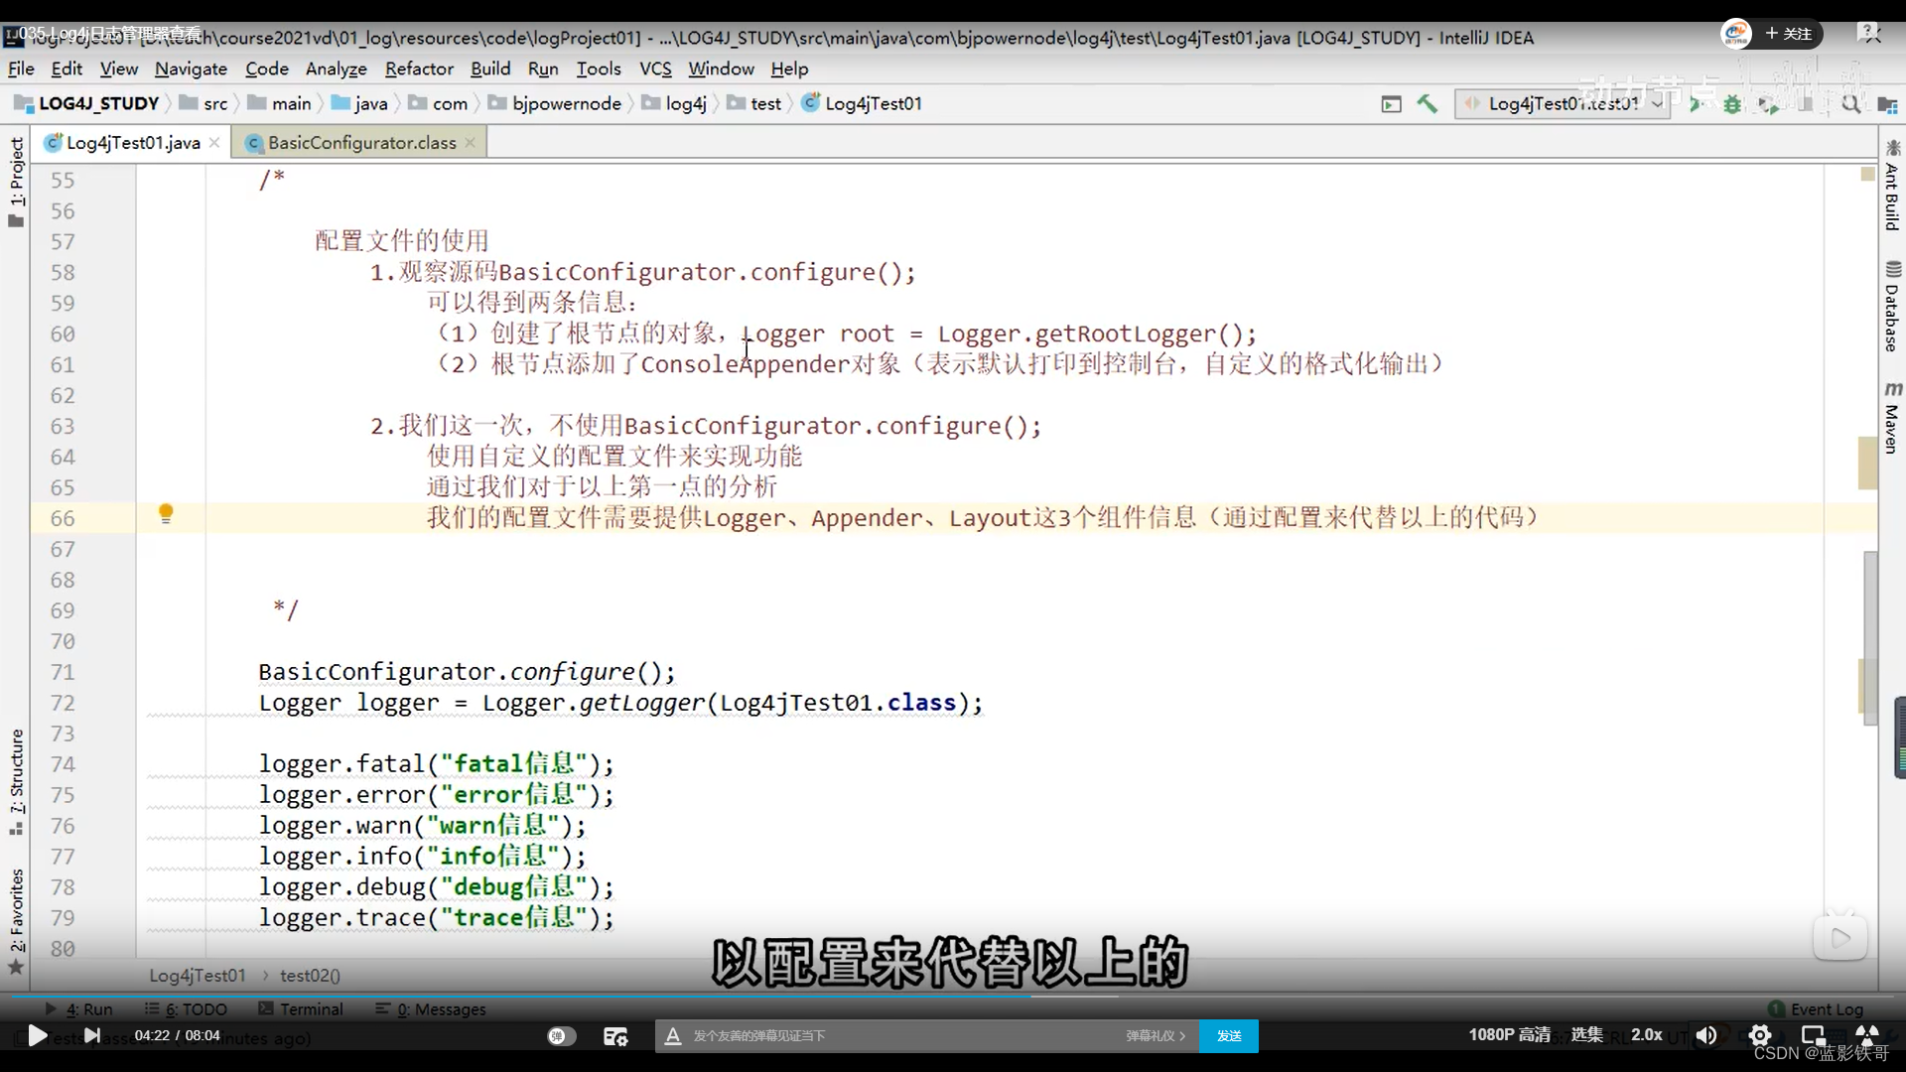The image size is (1906, 1072).
Task: Open the Refactor menu
Action: coord(419,68)
